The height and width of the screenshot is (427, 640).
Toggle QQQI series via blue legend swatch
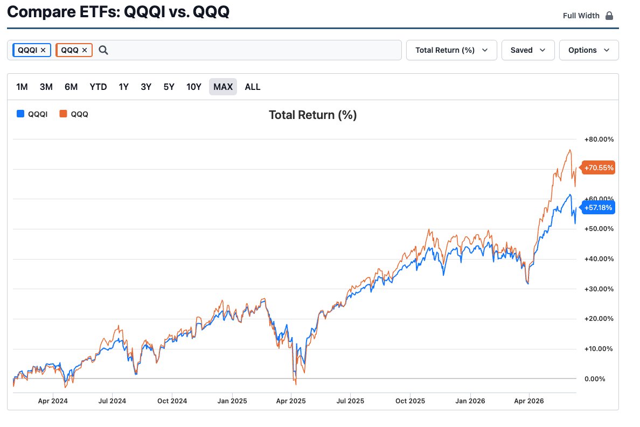20,114
